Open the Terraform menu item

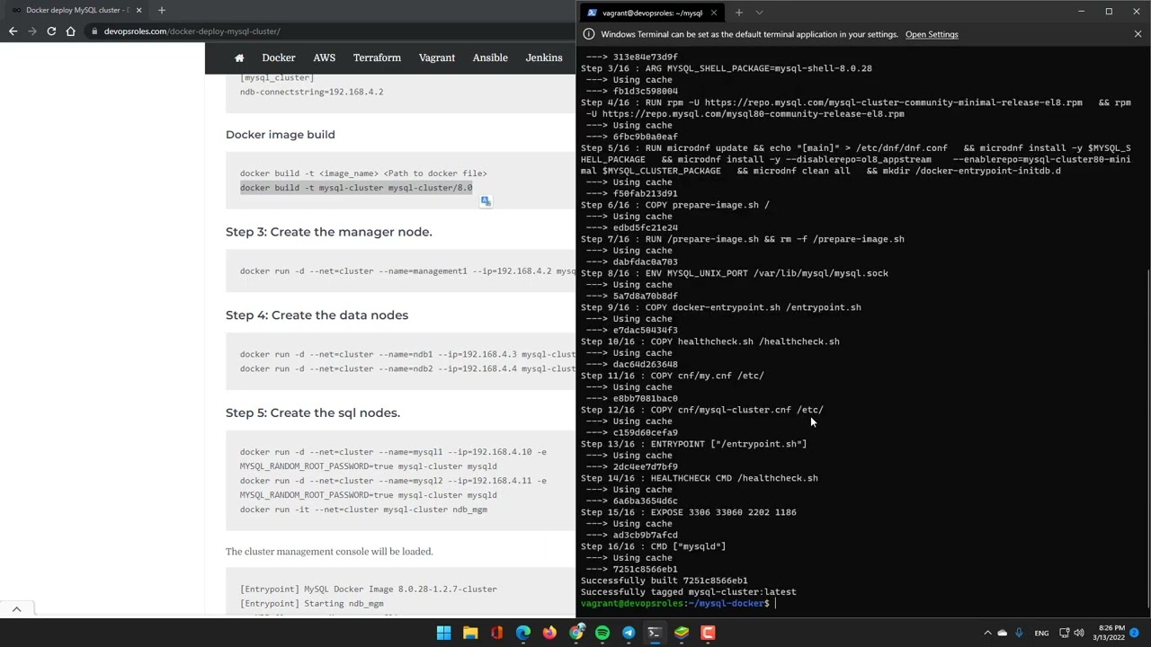tap(377, 58)
